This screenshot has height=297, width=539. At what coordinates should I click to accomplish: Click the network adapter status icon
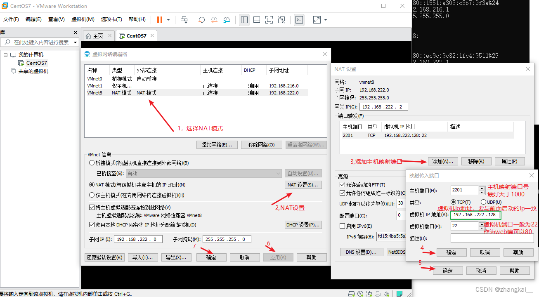click(x=369, y=294)
